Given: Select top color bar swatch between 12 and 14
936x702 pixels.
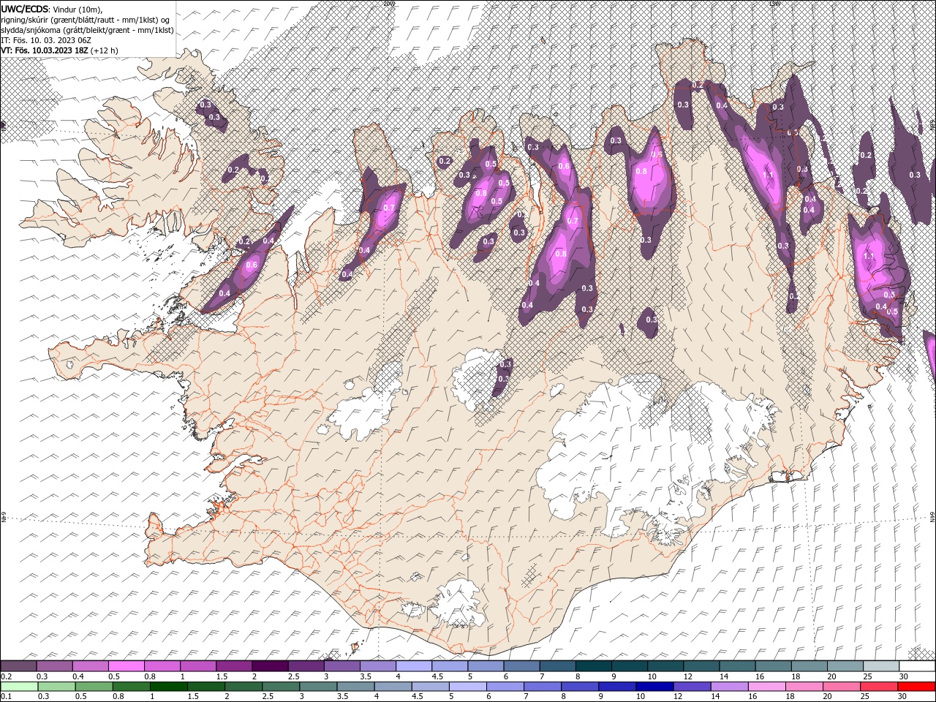Looking at the screenshot, I should (x=701, y=665).
